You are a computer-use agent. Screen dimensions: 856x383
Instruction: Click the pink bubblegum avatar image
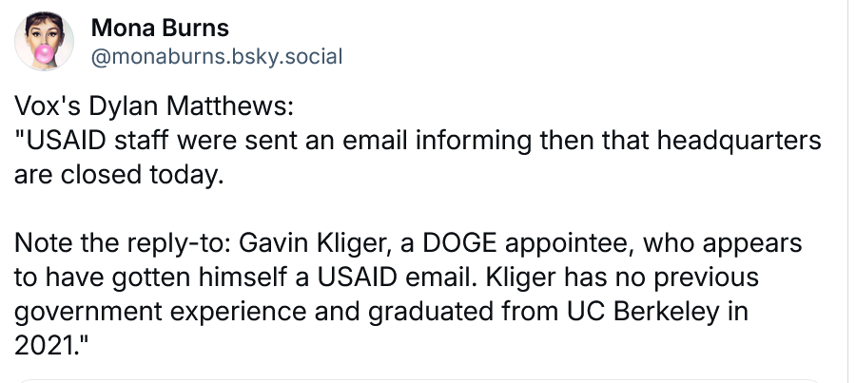[x=44, y=41]
